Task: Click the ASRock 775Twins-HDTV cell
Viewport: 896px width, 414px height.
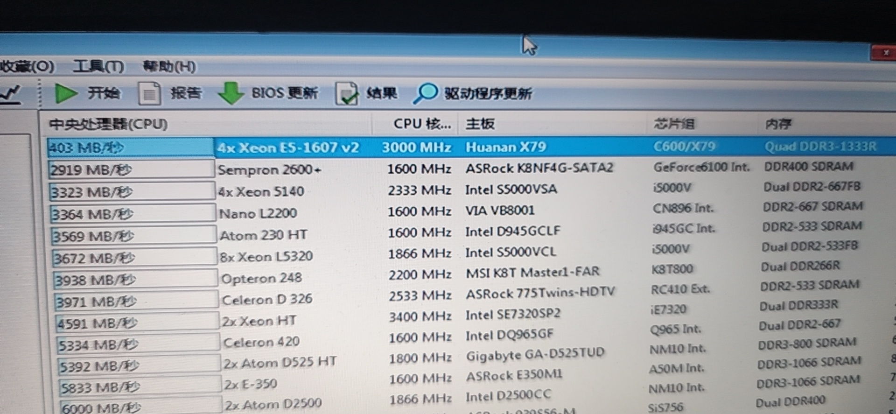Action: tap(540, 294)
